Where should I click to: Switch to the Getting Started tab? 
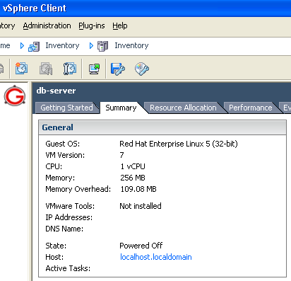(66, 108)
